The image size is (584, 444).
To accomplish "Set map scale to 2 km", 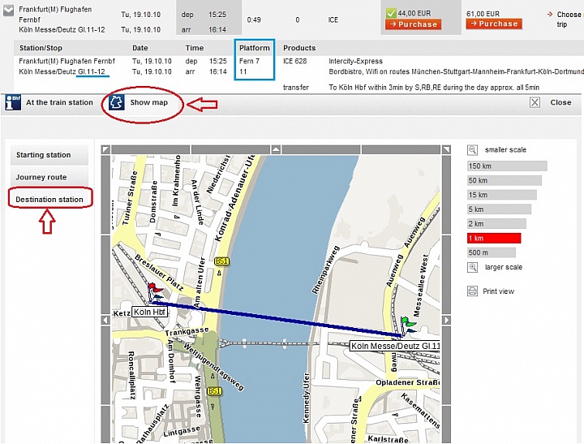I will point(496,224).
